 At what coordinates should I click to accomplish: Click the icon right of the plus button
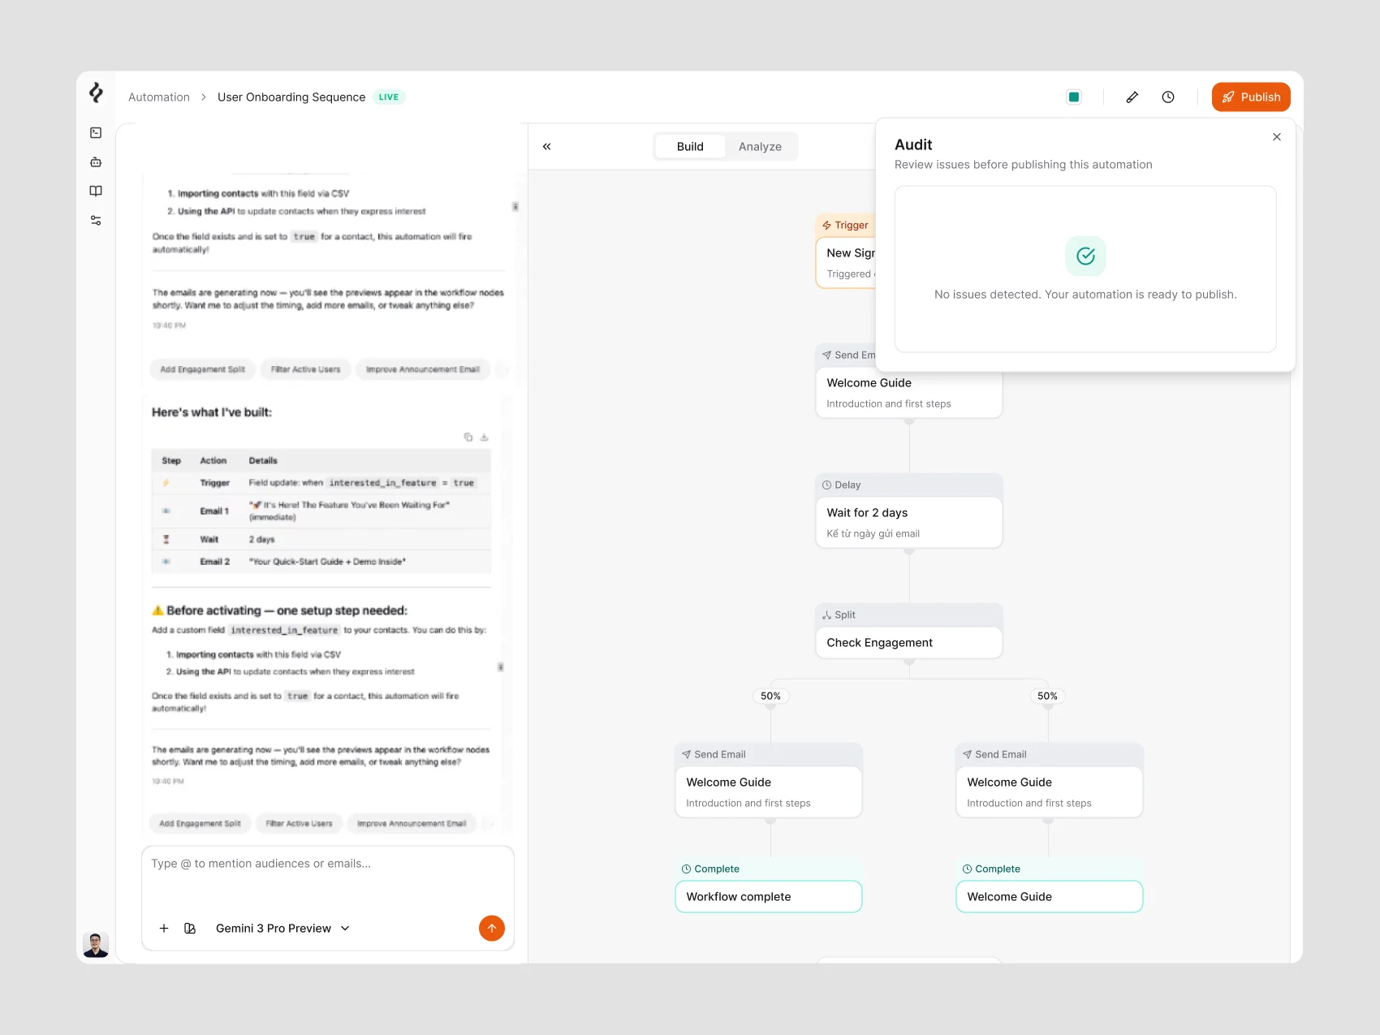pyautogui.click(x=190, y=928)
